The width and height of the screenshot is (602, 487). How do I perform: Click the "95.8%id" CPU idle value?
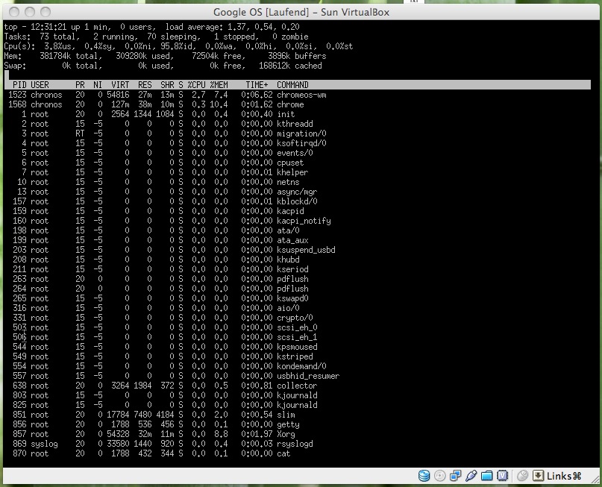pos(178,46)
